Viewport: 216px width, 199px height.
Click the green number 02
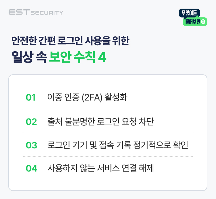(x=31, y=122)
